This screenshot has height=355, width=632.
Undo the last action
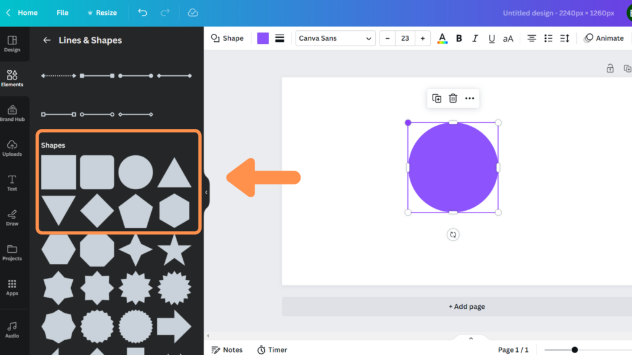143,12
